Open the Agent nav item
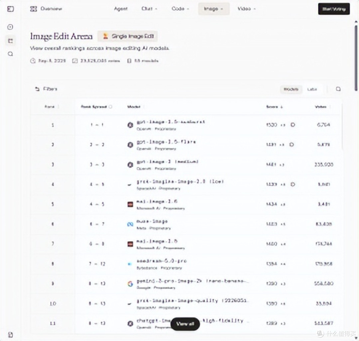This screenshot has height=341, width=359. point(121,9)
